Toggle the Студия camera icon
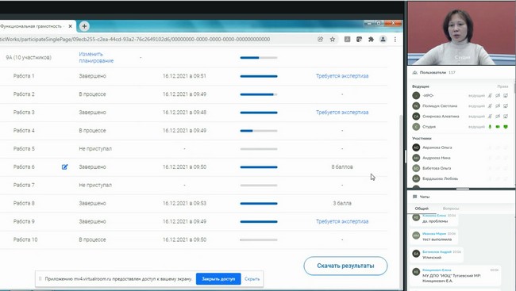 coord(498,127)
